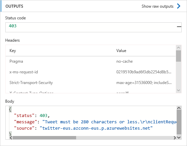Click the Status code label
Image resolution: width=187 pixels, height=146 pixels.
tap(15, 18)
